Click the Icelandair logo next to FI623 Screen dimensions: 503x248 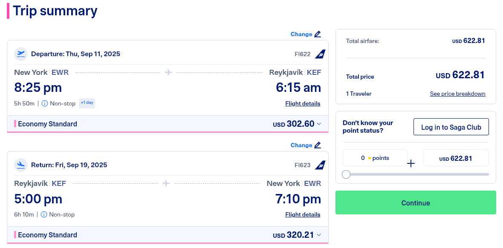[x=320, y=165]
